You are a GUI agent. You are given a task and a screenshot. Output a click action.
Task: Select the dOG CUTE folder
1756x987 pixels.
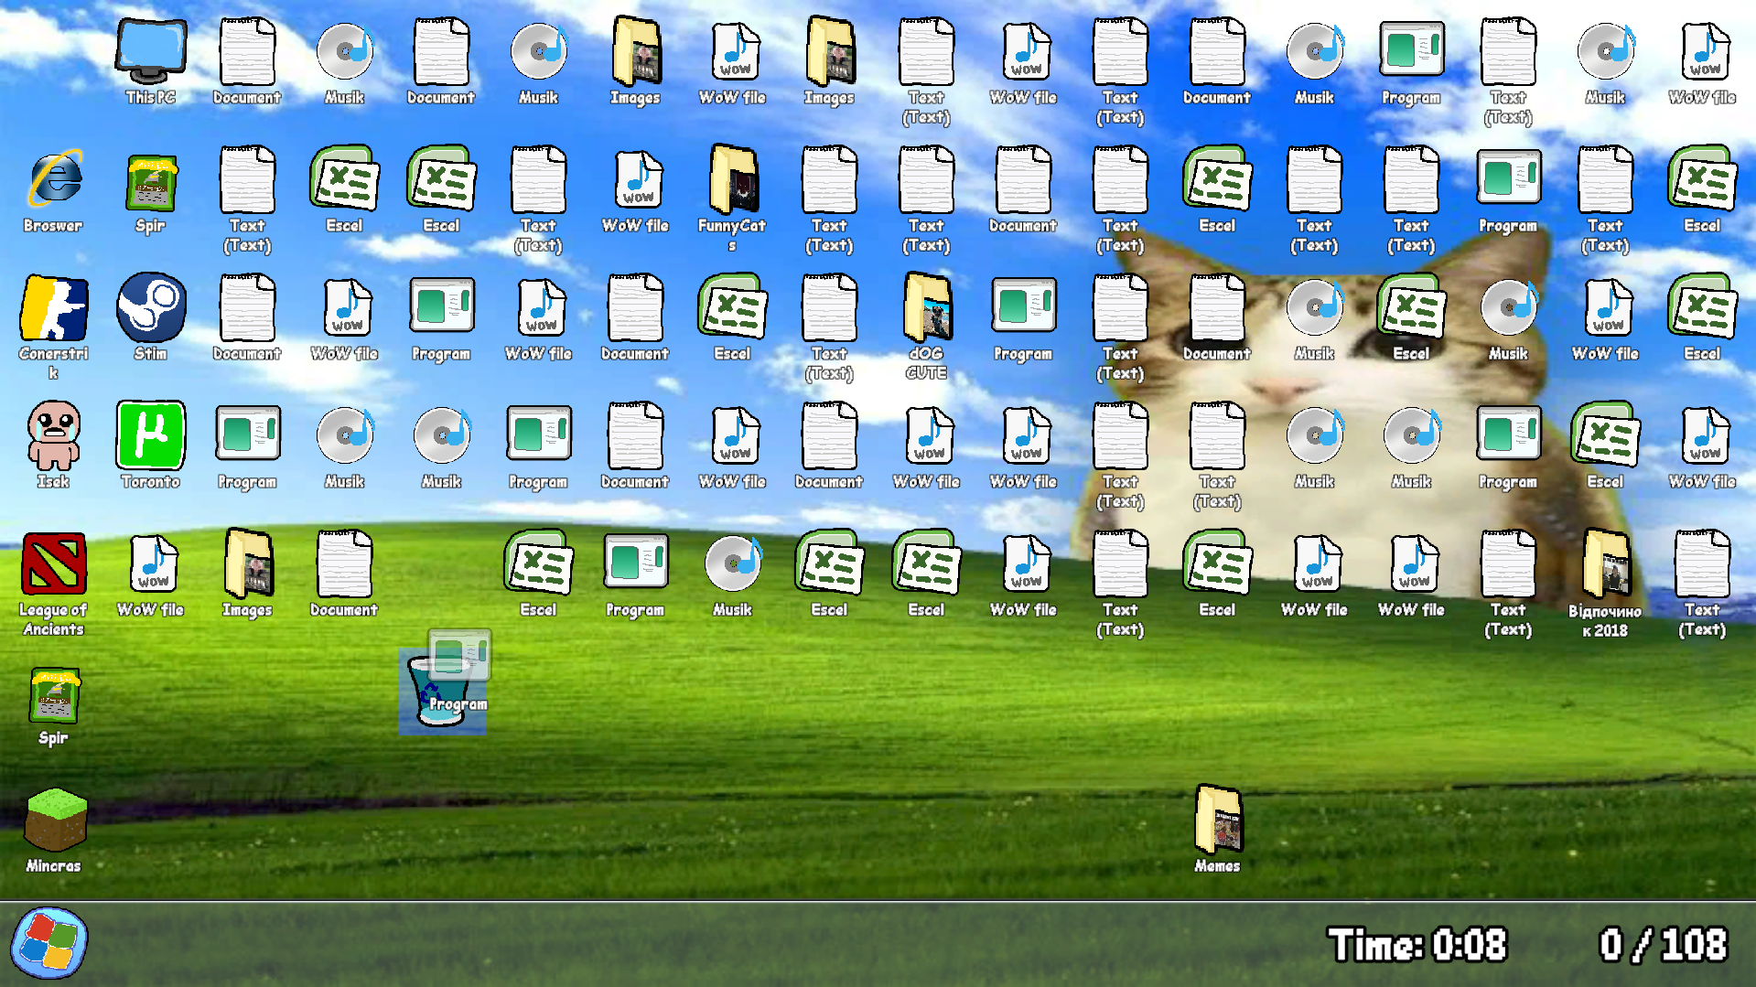pos(926,327)
